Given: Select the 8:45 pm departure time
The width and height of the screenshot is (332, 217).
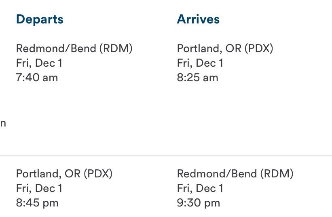Looking at the screenshot, I should [37, 203].
